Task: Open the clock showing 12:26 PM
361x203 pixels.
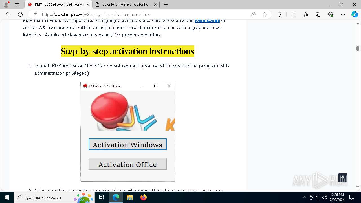Action: [x=337, y=197]
